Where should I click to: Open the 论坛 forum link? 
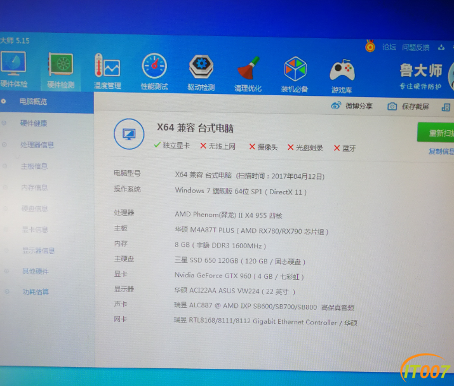click(x=389, y=47)
